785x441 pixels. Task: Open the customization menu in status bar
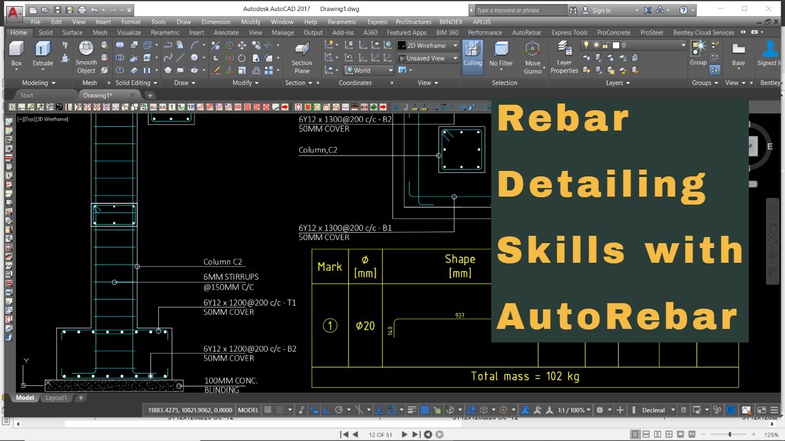click(x=774, y=410)
